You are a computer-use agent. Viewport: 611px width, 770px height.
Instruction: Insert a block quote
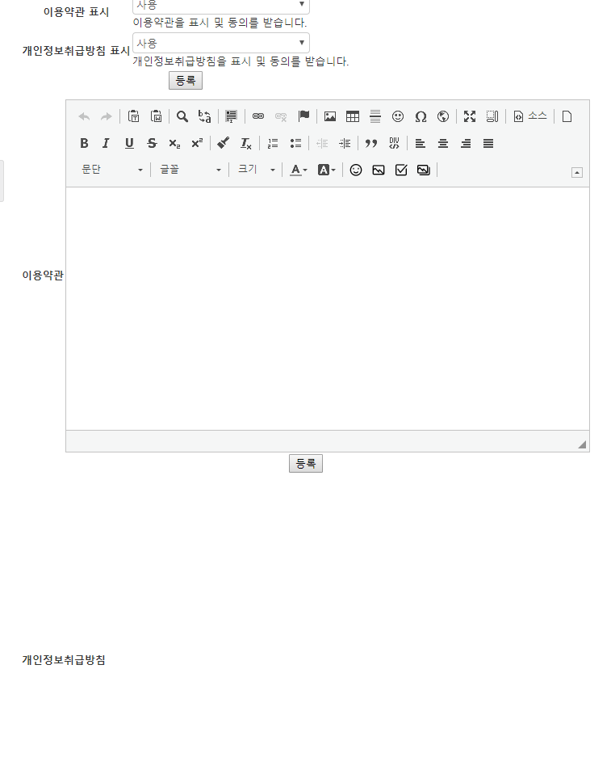coord(371,143)
